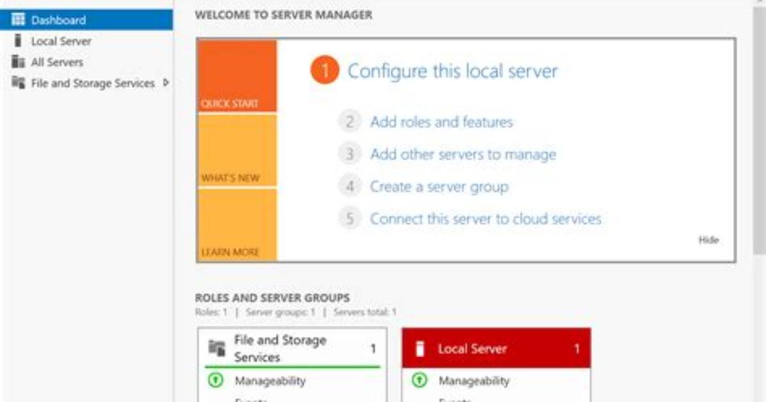This screenshot has width=766, height=402.
Task: Expand File and Storage Services arrow
Action: 166,83
